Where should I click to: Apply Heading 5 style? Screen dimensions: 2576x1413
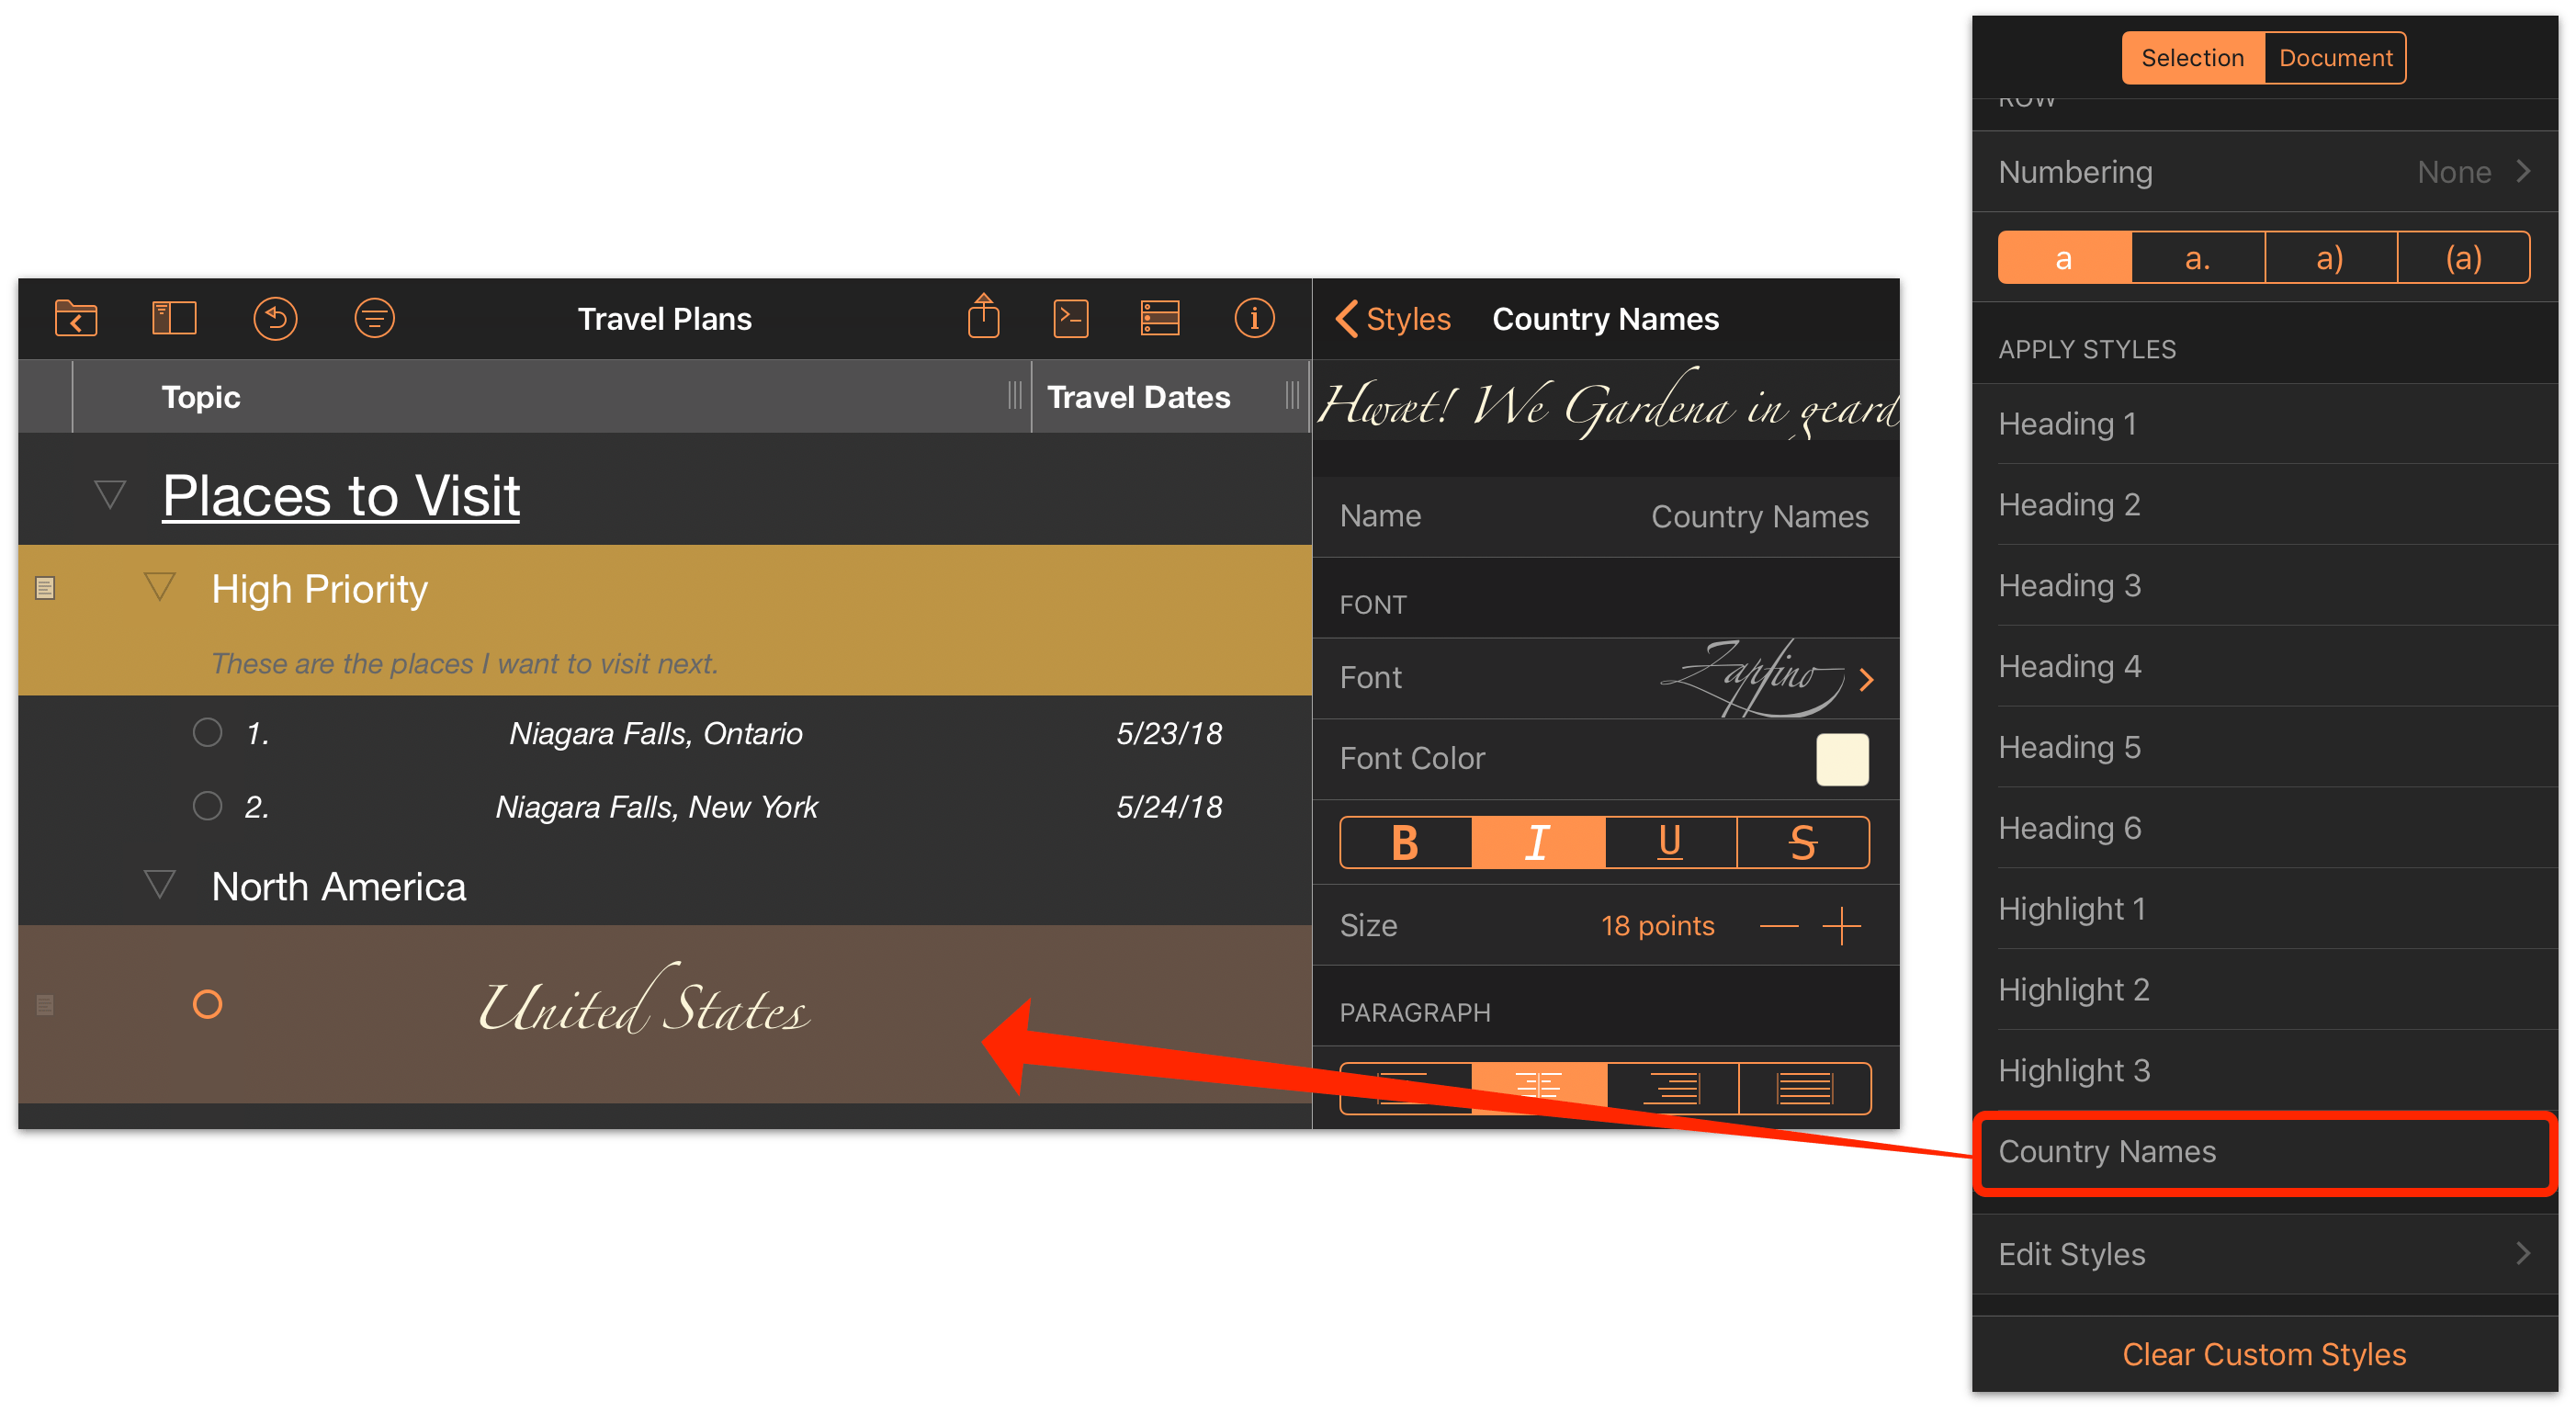click(2264, 747)
